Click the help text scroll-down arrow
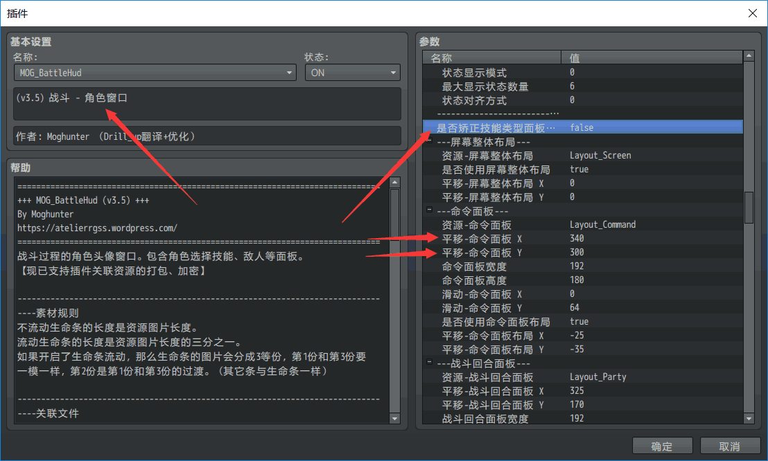Image resolution: width=768 pixels, height=461 pixels. 395,418
